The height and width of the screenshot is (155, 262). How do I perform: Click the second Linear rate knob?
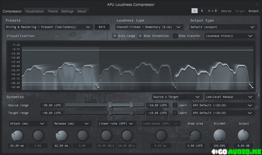click(127, 135)
